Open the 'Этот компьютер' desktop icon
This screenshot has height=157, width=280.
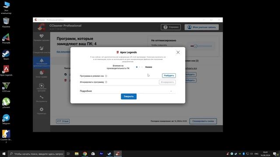point(6,8)
